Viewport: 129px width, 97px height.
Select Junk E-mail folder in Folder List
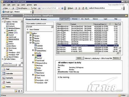[x=12, y=37]
